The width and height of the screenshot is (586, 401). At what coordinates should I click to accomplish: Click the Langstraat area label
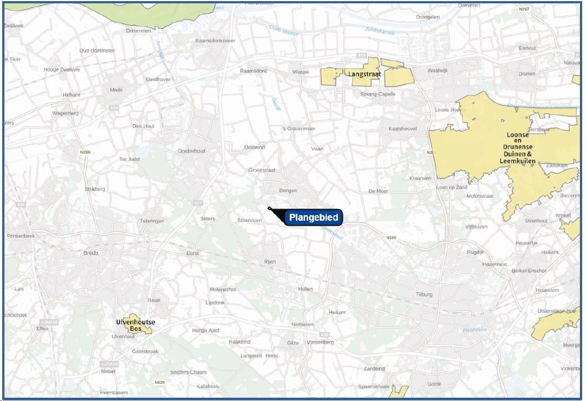(x=364, y=74)
